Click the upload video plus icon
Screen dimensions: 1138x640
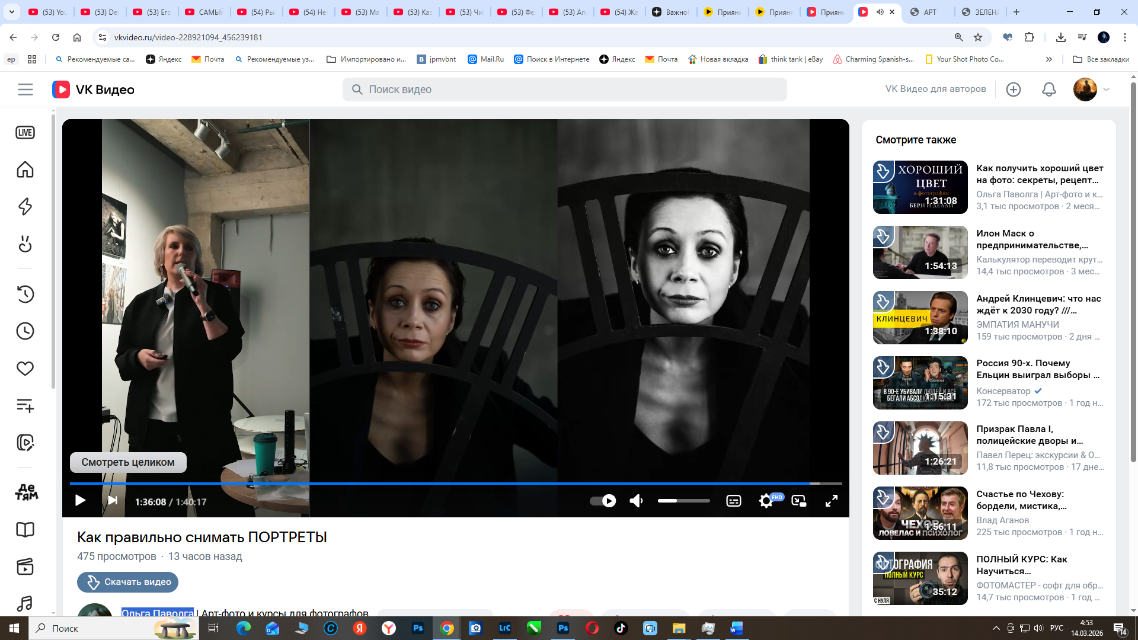pos(1014,89)
